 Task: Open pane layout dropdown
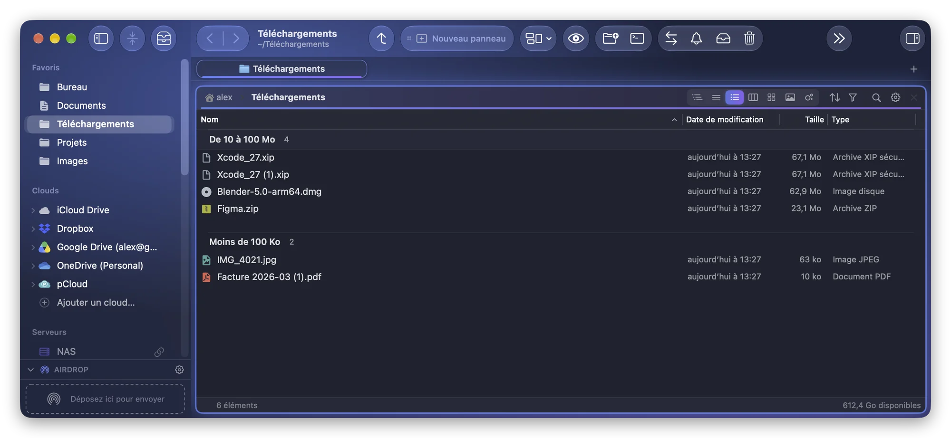tap(538, 38)
